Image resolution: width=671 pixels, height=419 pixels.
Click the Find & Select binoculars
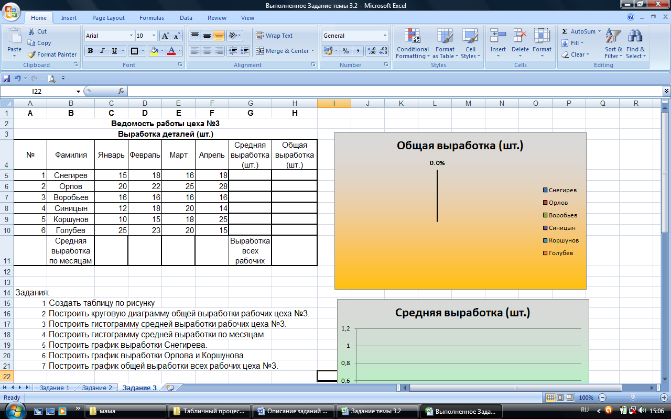click(635, 36)
